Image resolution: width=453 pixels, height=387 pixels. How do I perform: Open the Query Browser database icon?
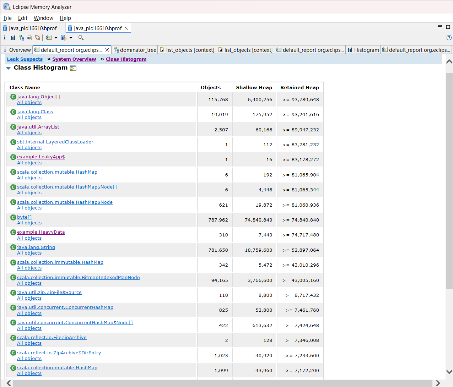64,38
